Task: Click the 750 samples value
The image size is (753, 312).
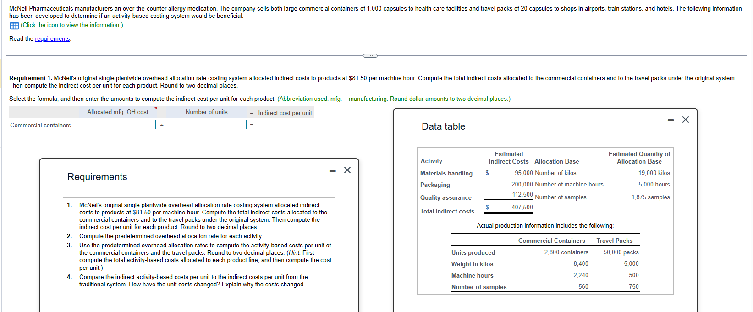Action: coord(633,287)
